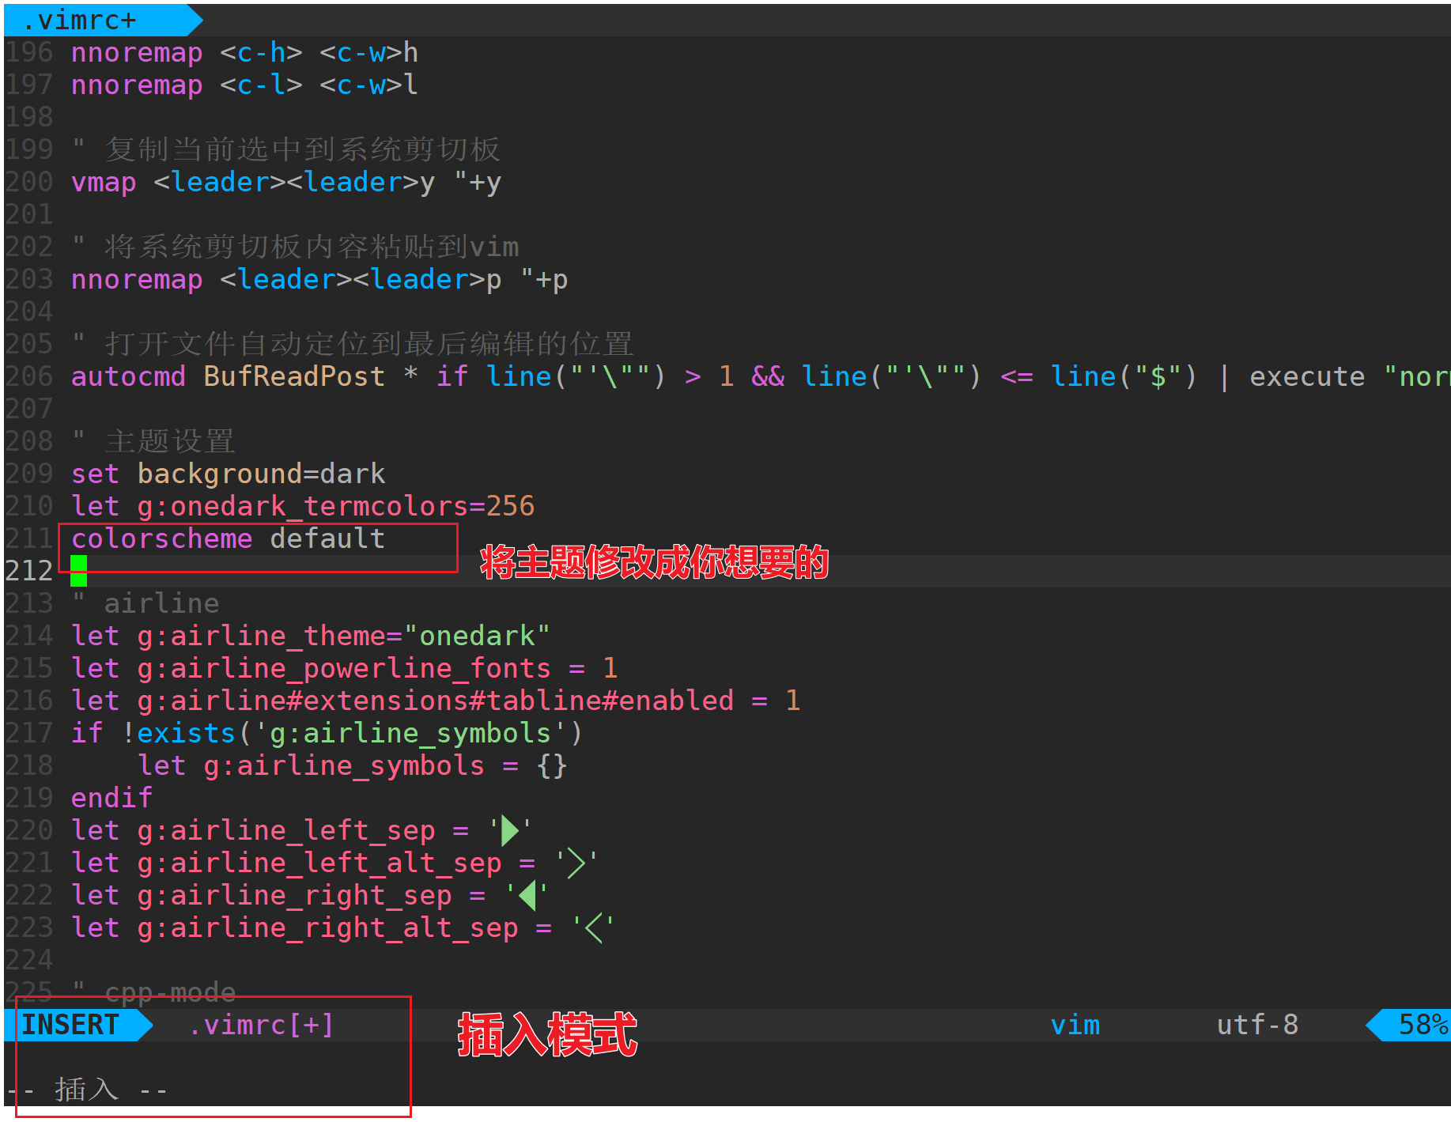The image size is (1451, 1122).
Task: Click the hollow left chevron separator on line 223
Action: pyautogui.click(x=594, y=927)
